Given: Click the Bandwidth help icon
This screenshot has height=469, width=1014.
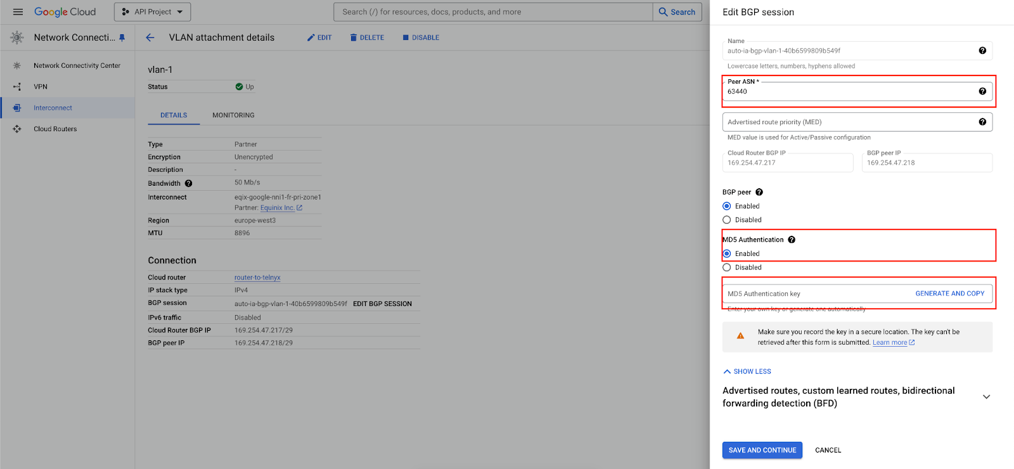Looking at the screenshot, I should point(188,183).
